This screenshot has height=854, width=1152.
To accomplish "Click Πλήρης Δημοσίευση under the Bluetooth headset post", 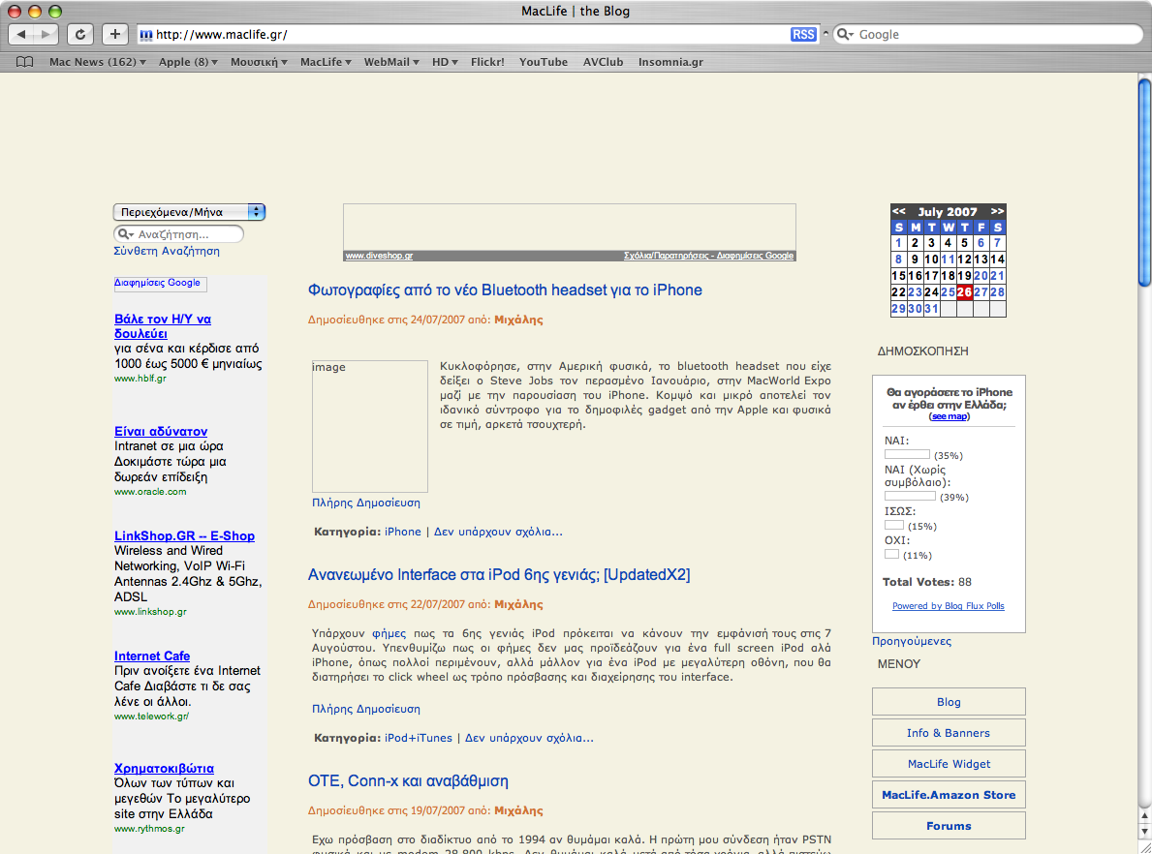I will click(366, 503).
